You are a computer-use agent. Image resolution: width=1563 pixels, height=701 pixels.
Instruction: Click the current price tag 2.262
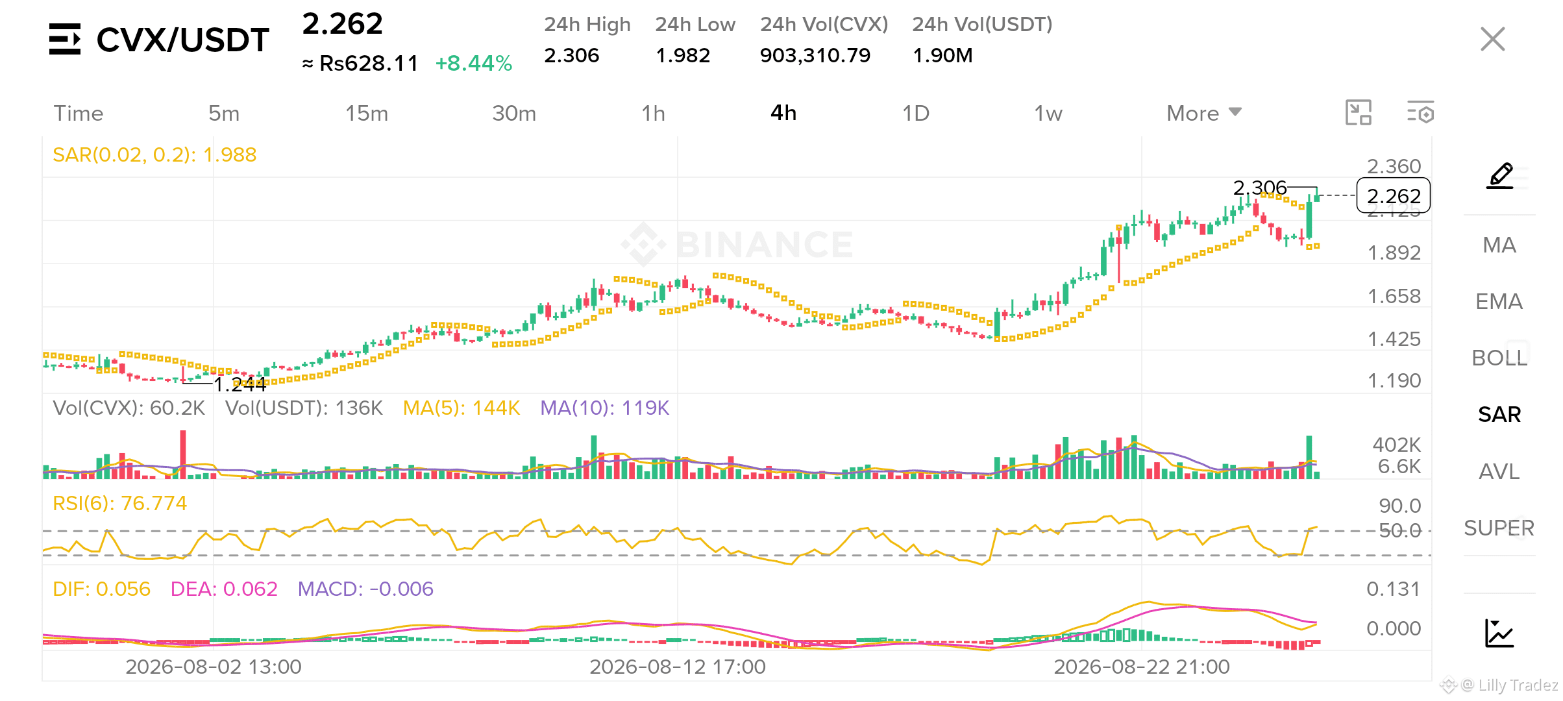pos(1394,195)
